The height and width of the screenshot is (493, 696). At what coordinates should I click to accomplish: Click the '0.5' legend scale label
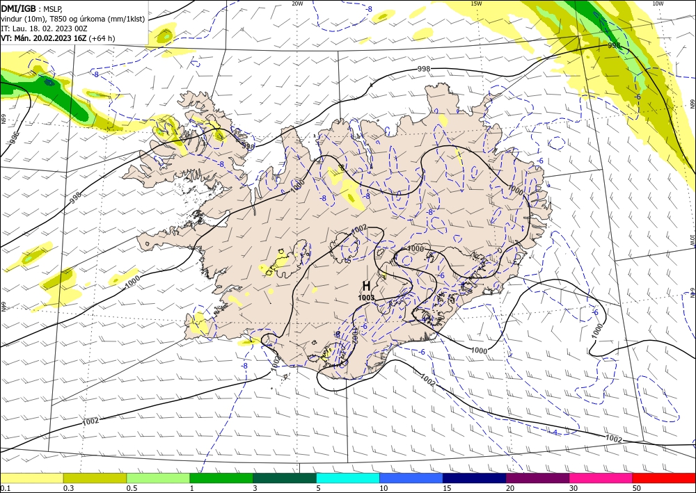coord(132,488)
